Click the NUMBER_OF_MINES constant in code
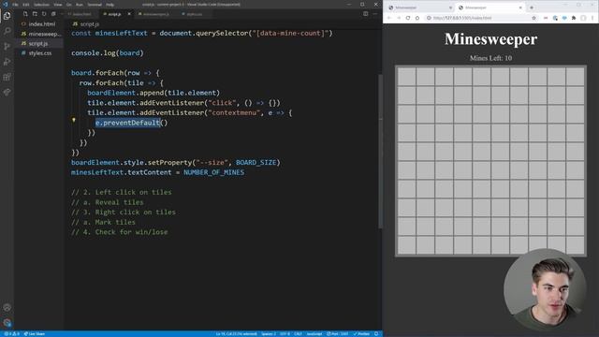Screen dimensions: 599x337 213,172
